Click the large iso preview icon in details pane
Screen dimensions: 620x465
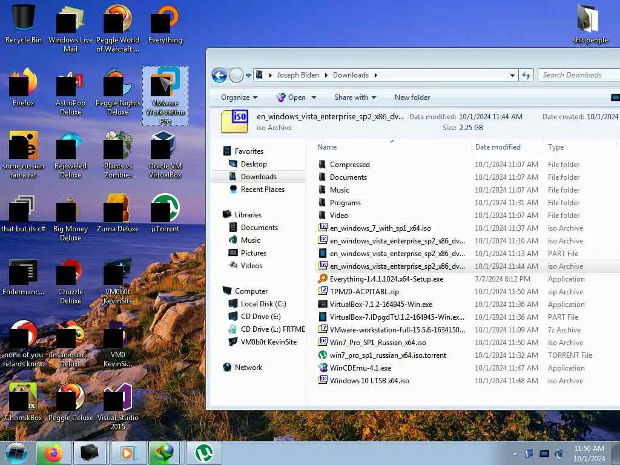click(234, 121)
